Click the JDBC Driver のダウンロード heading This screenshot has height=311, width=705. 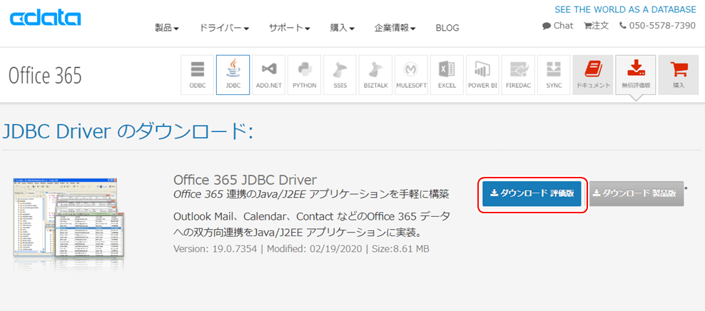[128, 131]
